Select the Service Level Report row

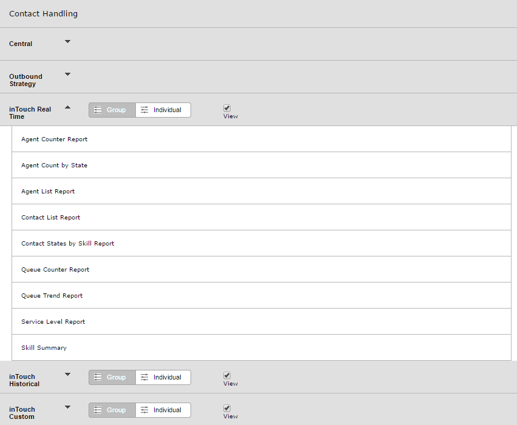(x=262, y=321)
